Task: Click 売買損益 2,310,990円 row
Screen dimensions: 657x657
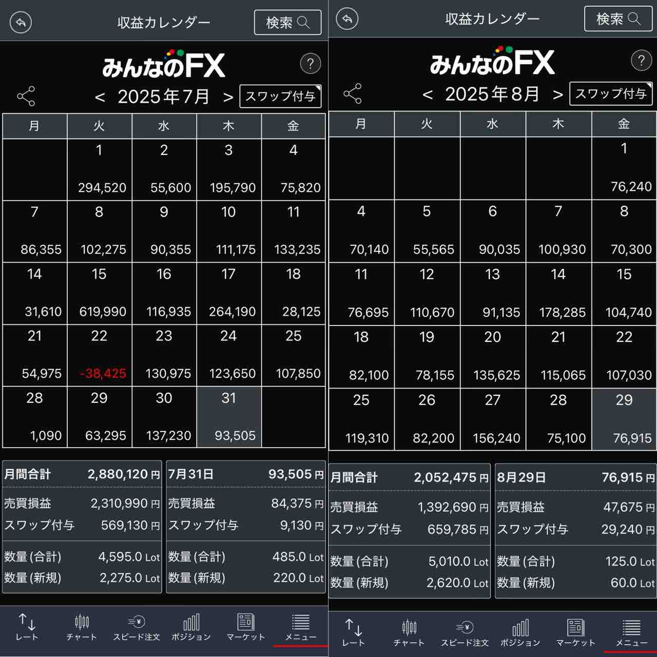Action: pyautogui.click(x=82, y=504)
